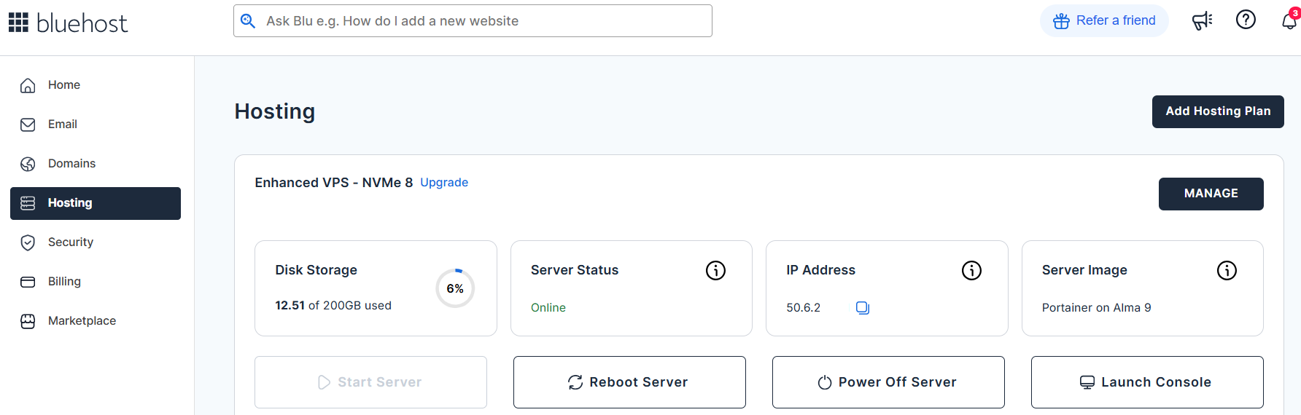Screen dimensions: 1301x415
Task: Click the Upgrade link next to NVMe 8
Action: [444, 183]
